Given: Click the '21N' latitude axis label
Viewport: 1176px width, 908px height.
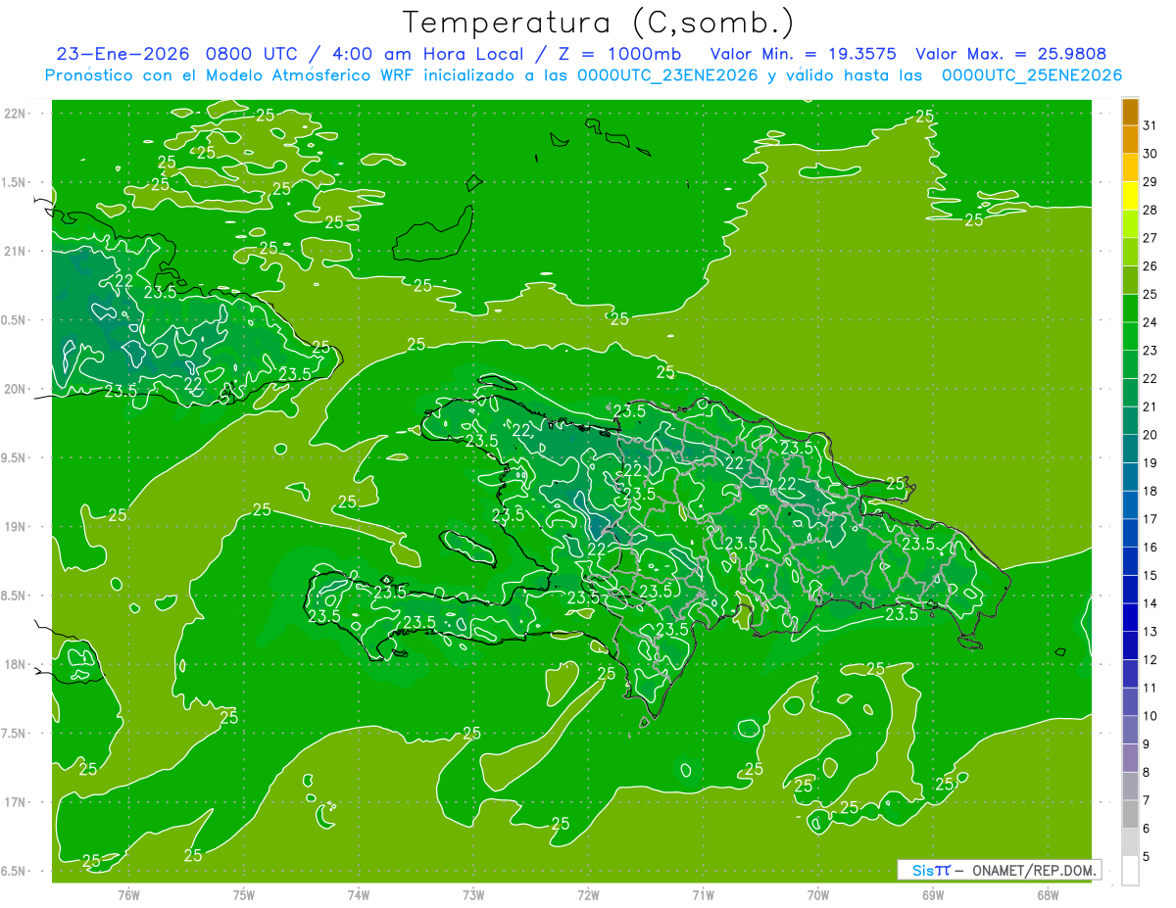Looking at the screenshot, I should click(15, 251).
